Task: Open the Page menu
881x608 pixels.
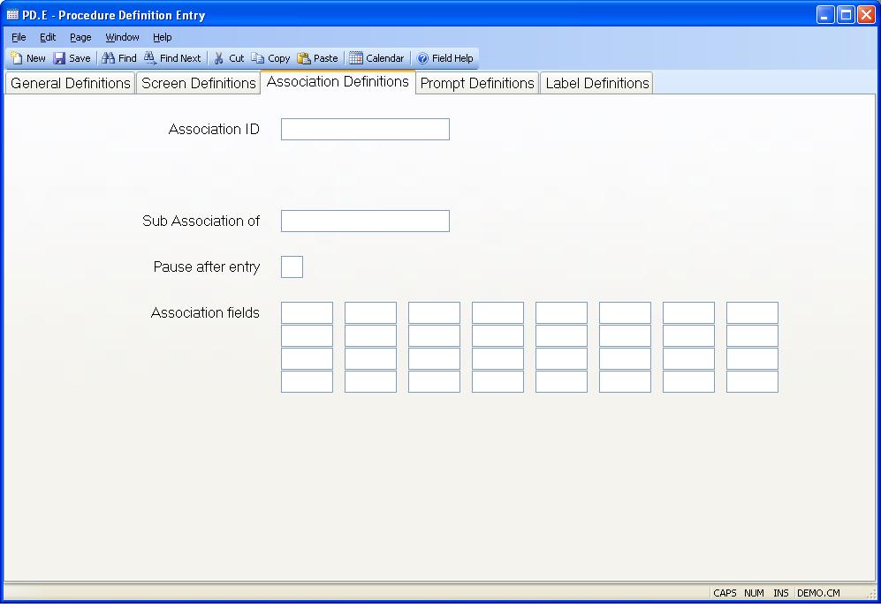Action: [80, 37]
